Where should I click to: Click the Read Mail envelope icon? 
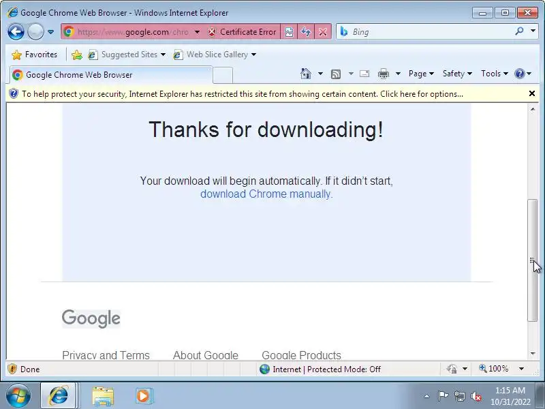[364, 74]
